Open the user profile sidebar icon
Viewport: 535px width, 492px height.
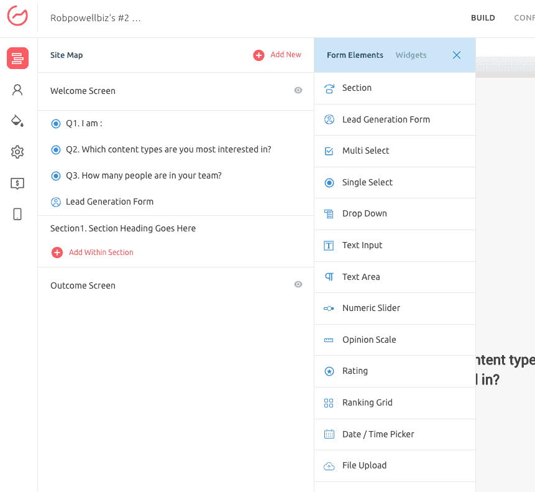[17, 90]
